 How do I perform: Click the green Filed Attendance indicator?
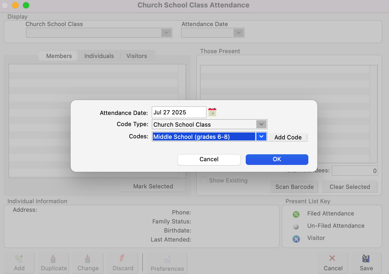pos(296,214)
